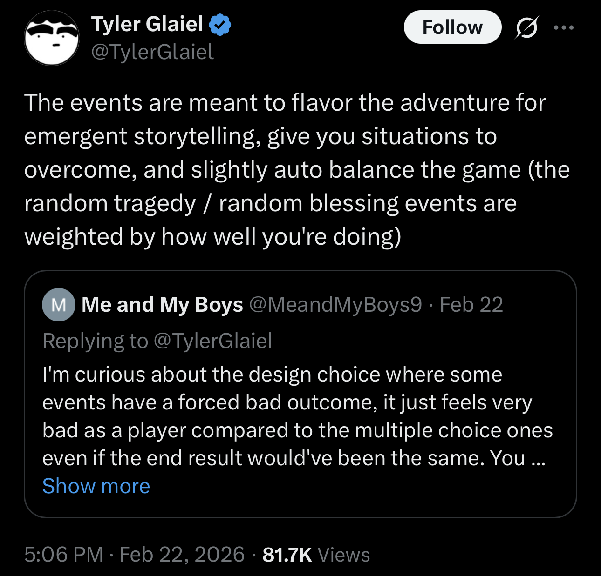Expand the quoted tweet with Show more
The width and height of the screenshot is (601, 576).
click(x=96, y=486)
